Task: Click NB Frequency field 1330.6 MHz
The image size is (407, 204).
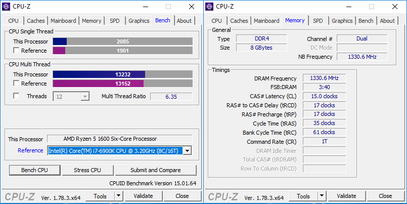Action: (362, 57)
